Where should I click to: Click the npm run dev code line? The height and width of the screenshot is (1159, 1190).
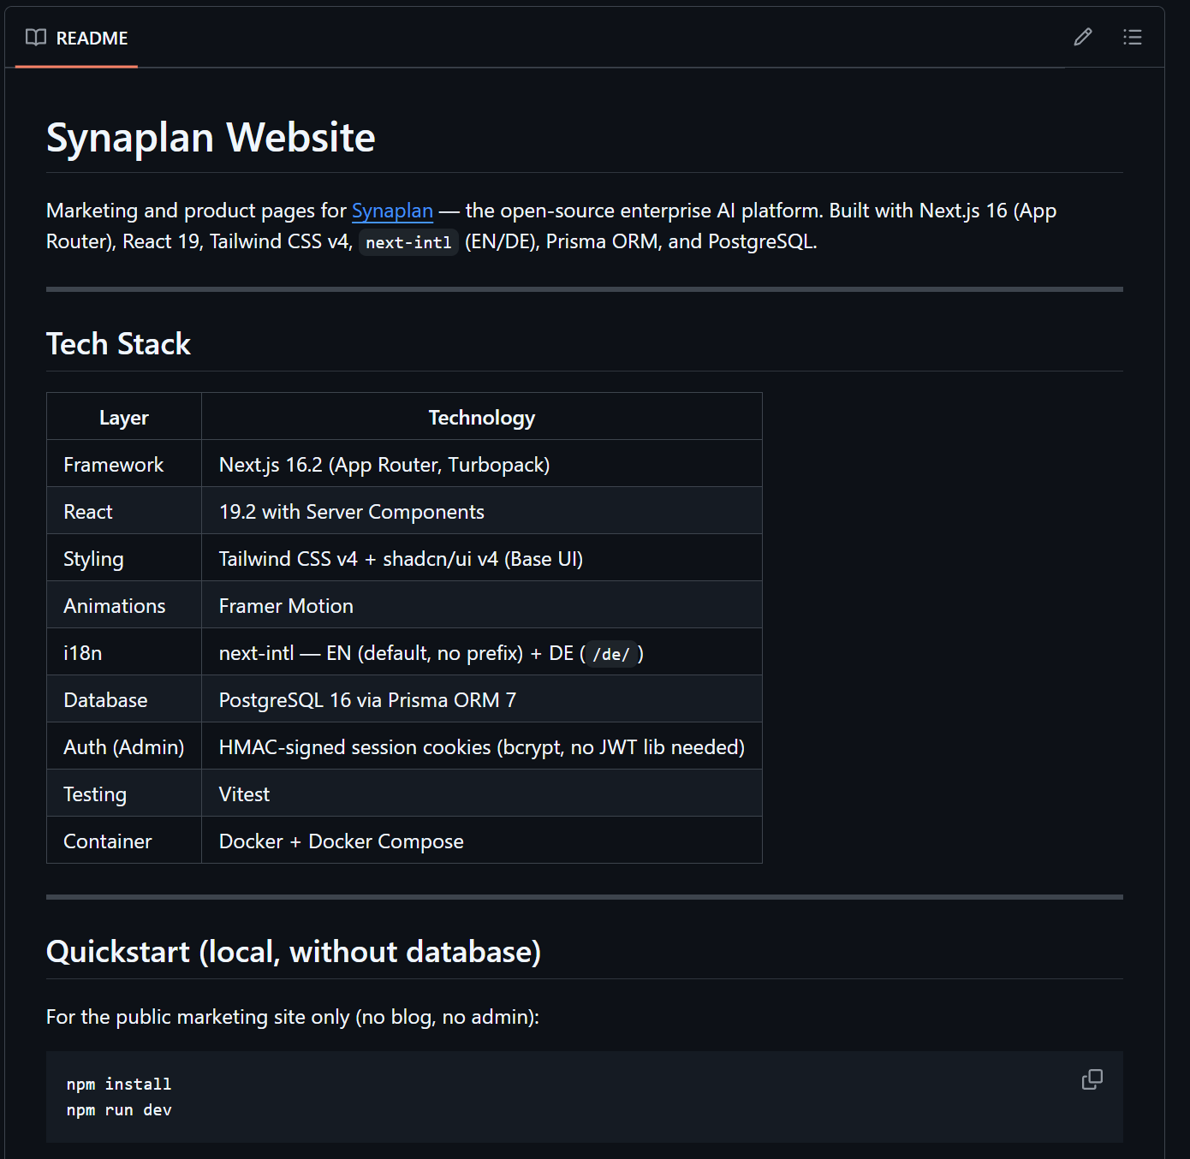(119, 1109)
